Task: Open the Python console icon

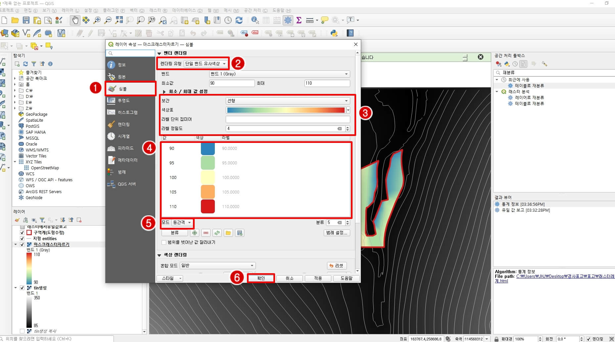Action: click(x=334, y=33)
